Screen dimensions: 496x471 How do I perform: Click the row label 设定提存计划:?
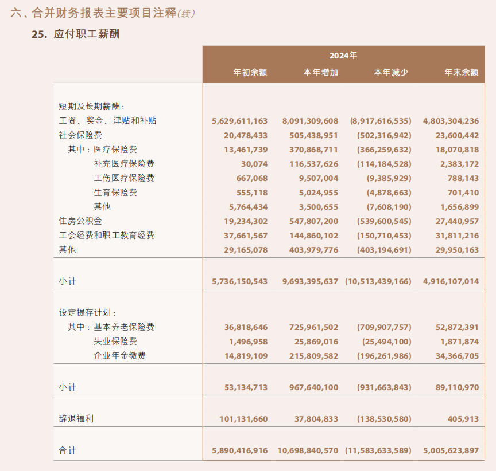(x=87, y=312)
